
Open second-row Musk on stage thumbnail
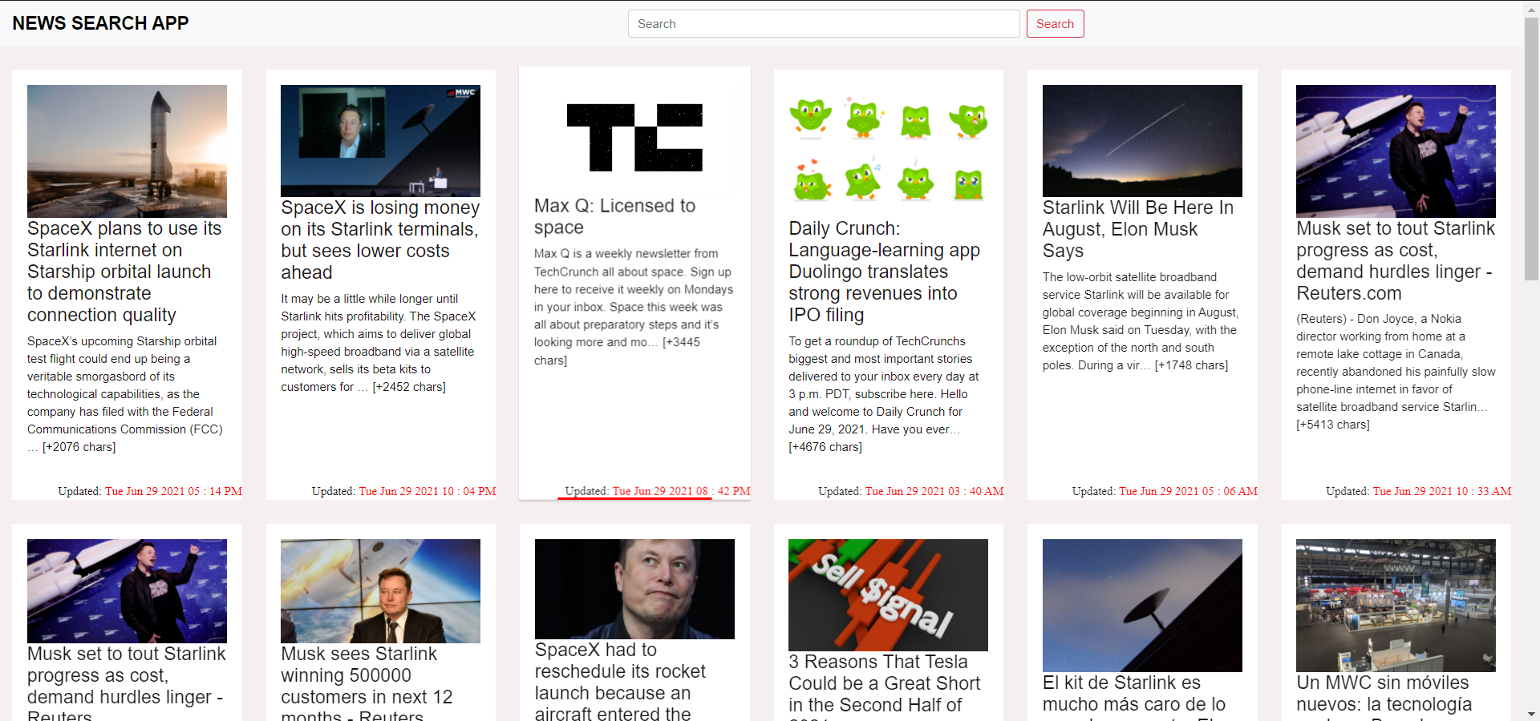click(x=127, y=591)
